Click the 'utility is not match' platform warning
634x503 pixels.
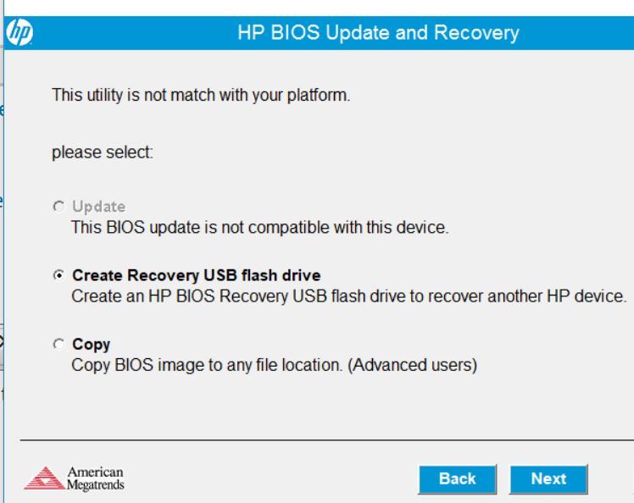coord(201,96)
